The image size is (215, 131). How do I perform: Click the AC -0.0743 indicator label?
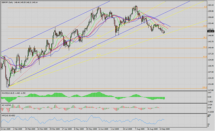(x=6, y=105)
